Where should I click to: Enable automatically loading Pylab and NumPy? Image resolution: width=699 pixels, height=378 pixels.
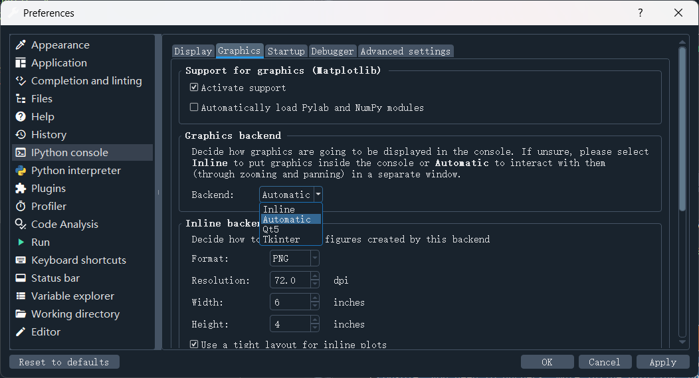tap(194, 107)
